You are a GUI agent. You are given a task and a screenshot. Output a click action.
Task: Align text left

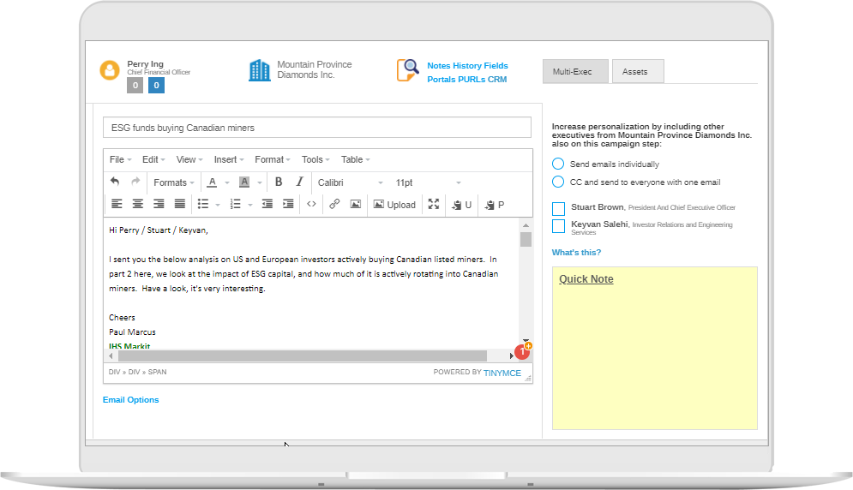[x=117, y=204]
